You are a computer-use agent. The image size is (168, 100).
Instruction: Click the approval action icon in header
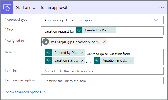[x=7, y=7]
